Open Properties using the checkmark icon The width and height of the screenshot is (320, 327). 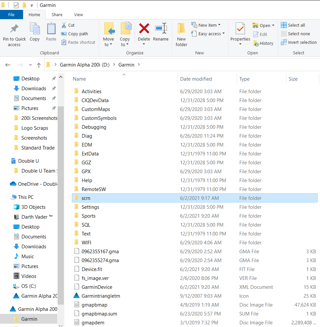(x=240, y=29)
